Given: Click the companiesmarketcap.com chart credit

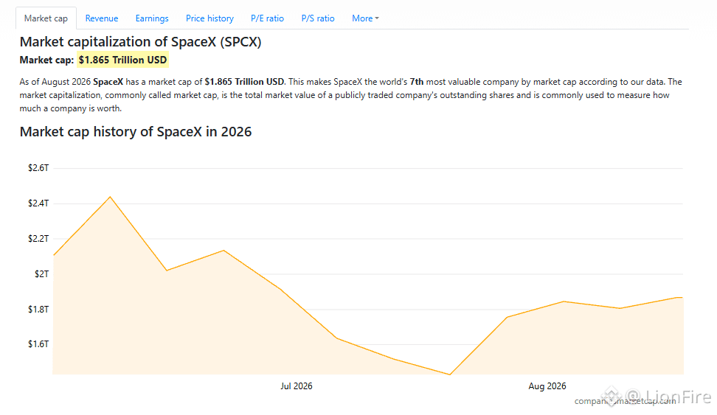Looking at the screenshot, I should tap(625, 401).
